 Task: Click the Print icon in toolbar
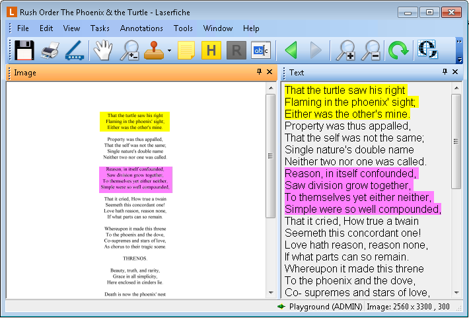click(50, 50)
